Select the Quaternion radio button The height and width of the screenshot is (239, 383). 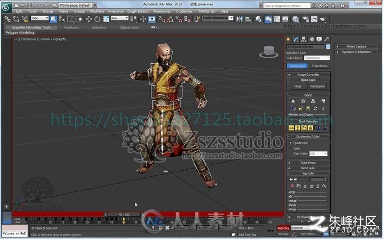click(291, 143)
